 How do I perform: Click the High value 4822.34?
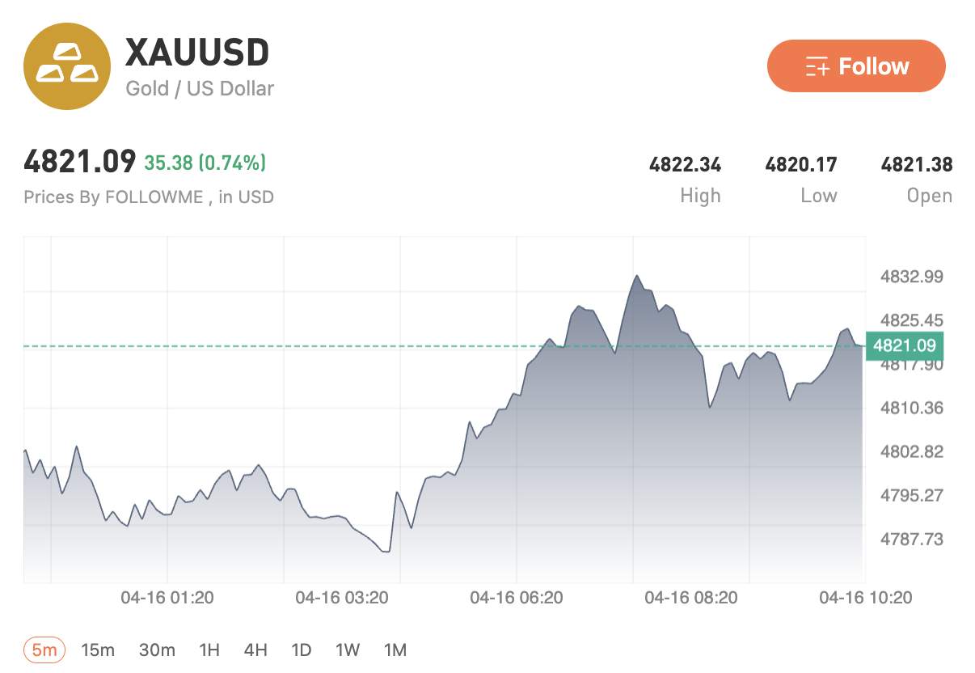tap(686, 164)
